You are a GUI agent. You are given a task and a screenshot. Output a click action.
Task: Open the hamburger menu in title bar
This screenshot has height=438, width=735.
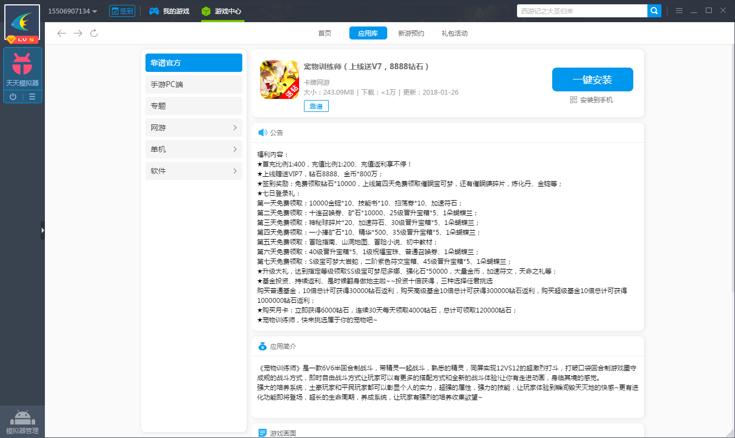click(679, 11)
